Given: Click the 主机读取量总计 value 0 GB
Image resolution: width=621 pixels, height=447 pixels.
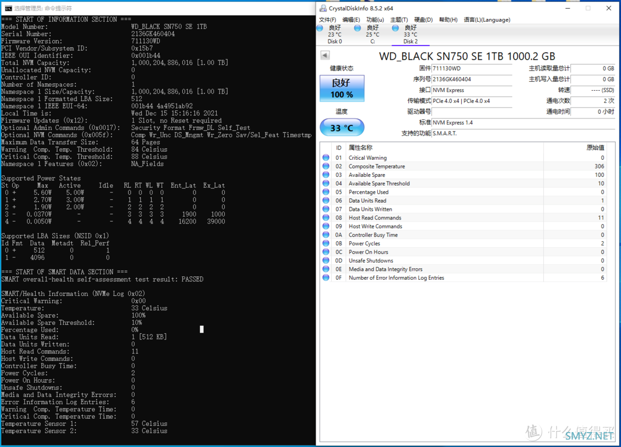Looking at the screenshot, I should pyautogui.click(x=593, y=68).
